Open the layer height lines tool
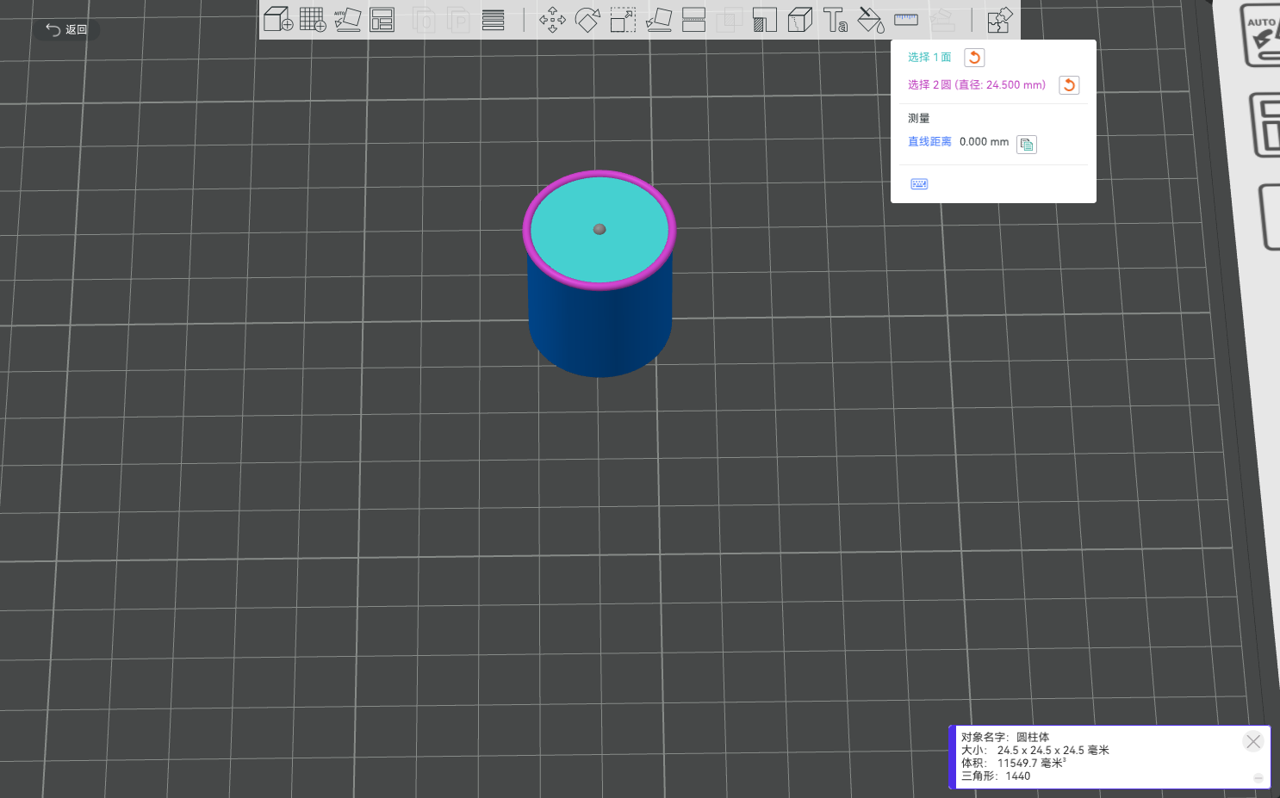The height and width of the screenshot is (798, 1280). click(493, 20)
